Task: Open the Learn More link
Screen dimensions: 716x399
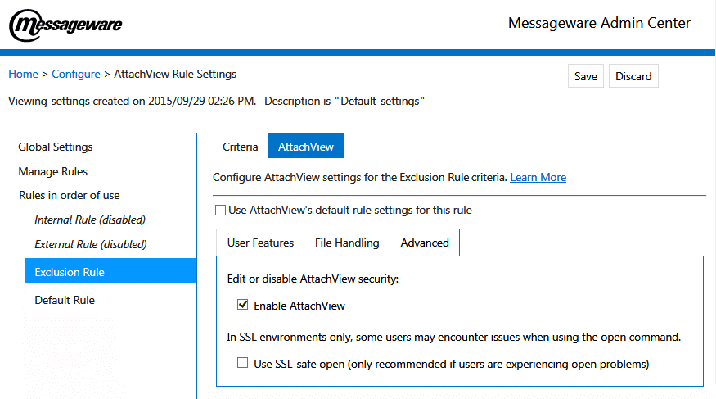Action: (x=538, y=177)
